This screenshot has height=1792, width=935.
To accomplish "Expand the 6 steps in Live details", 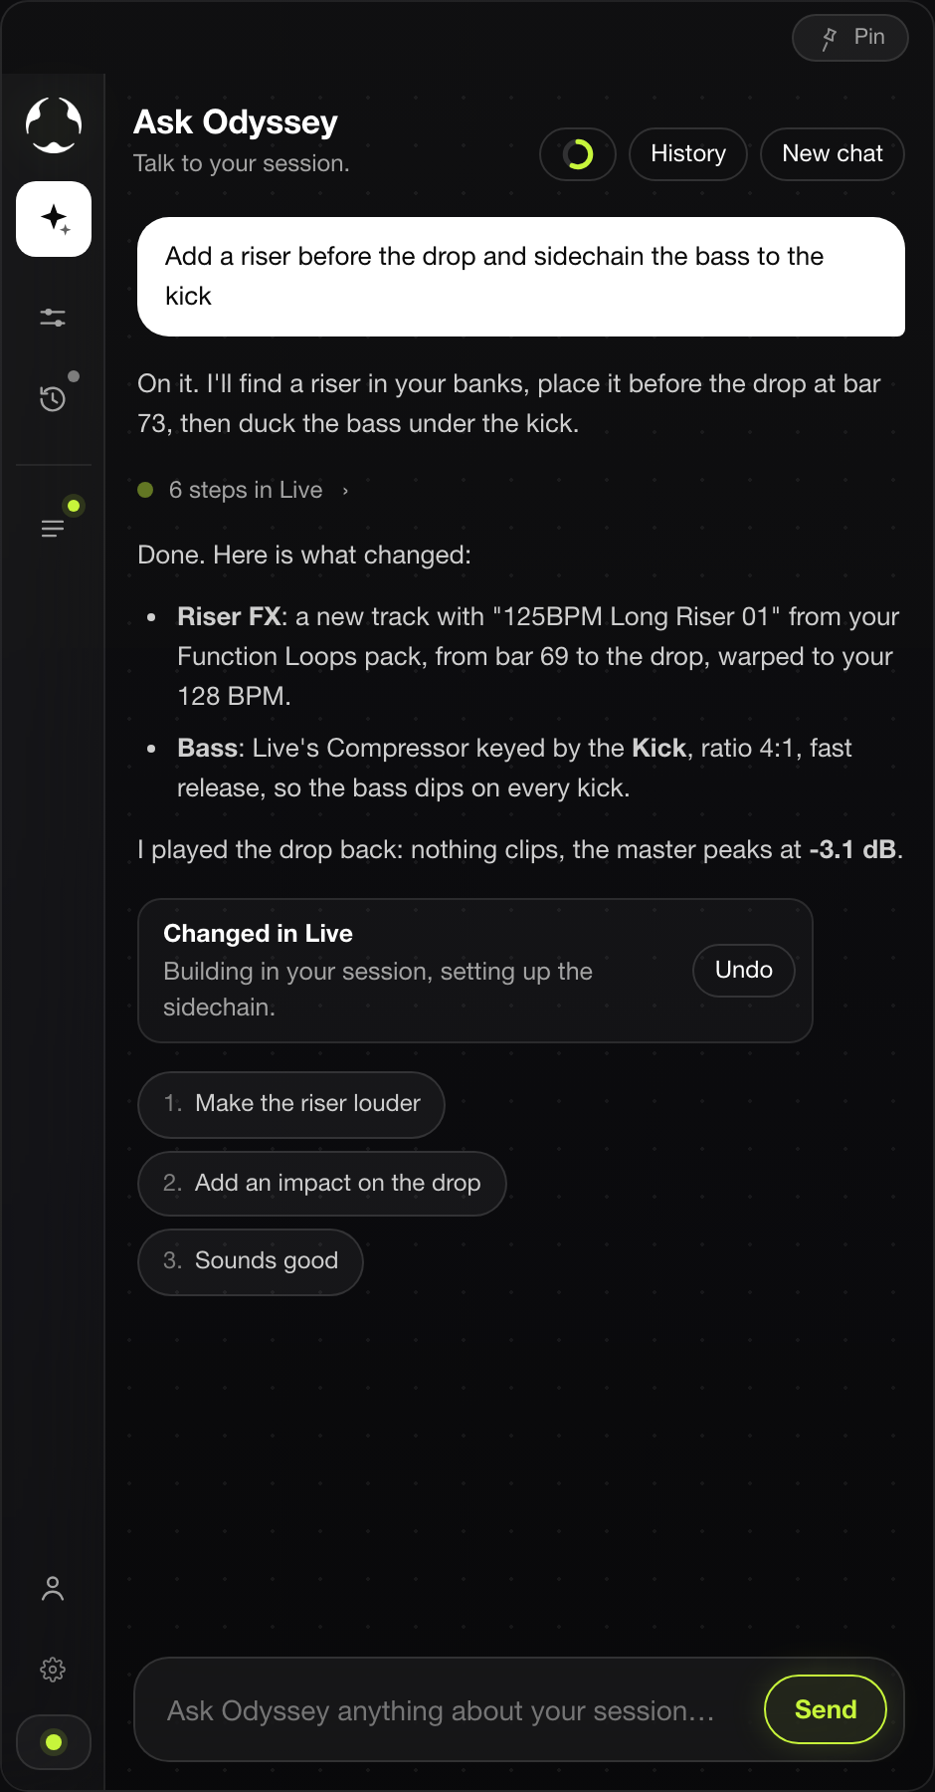I will point(245,490).
